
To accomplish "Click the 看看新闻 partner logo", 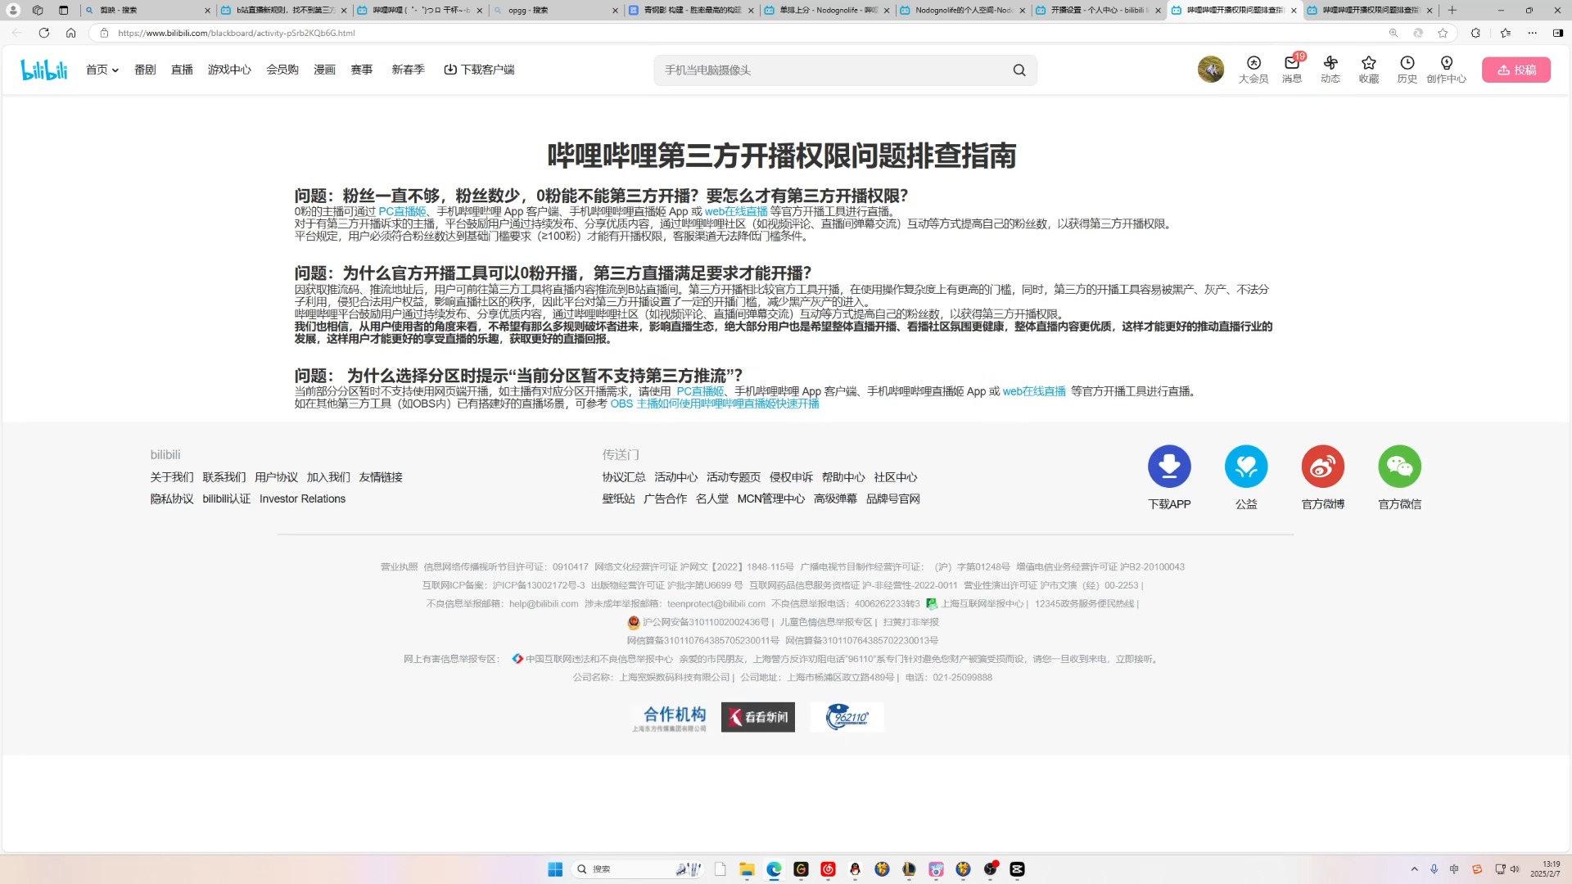I will 758,717.
